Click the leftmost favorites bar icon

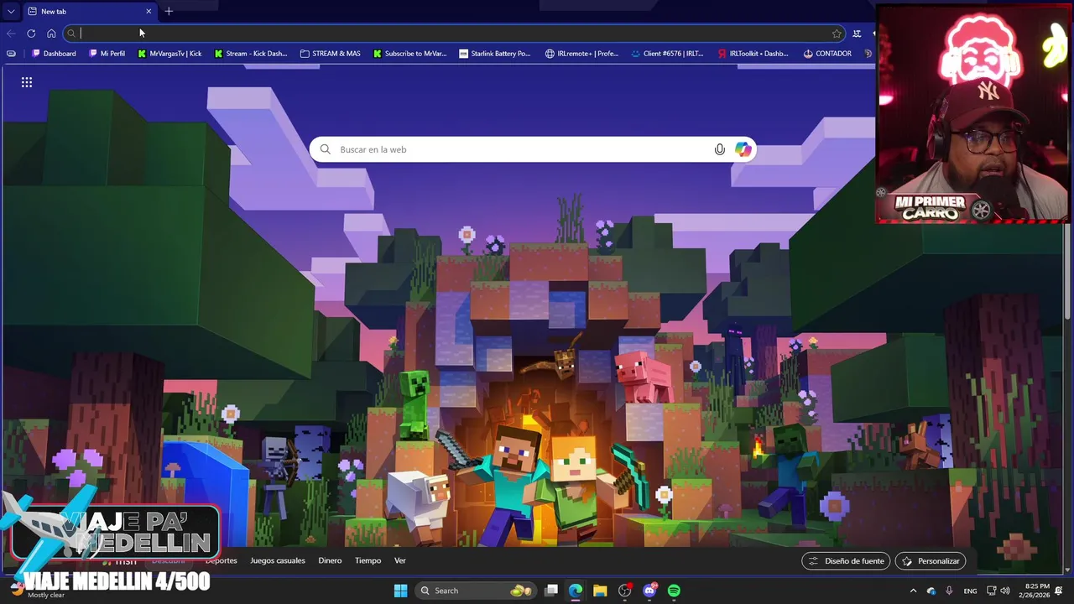(11, 54)
